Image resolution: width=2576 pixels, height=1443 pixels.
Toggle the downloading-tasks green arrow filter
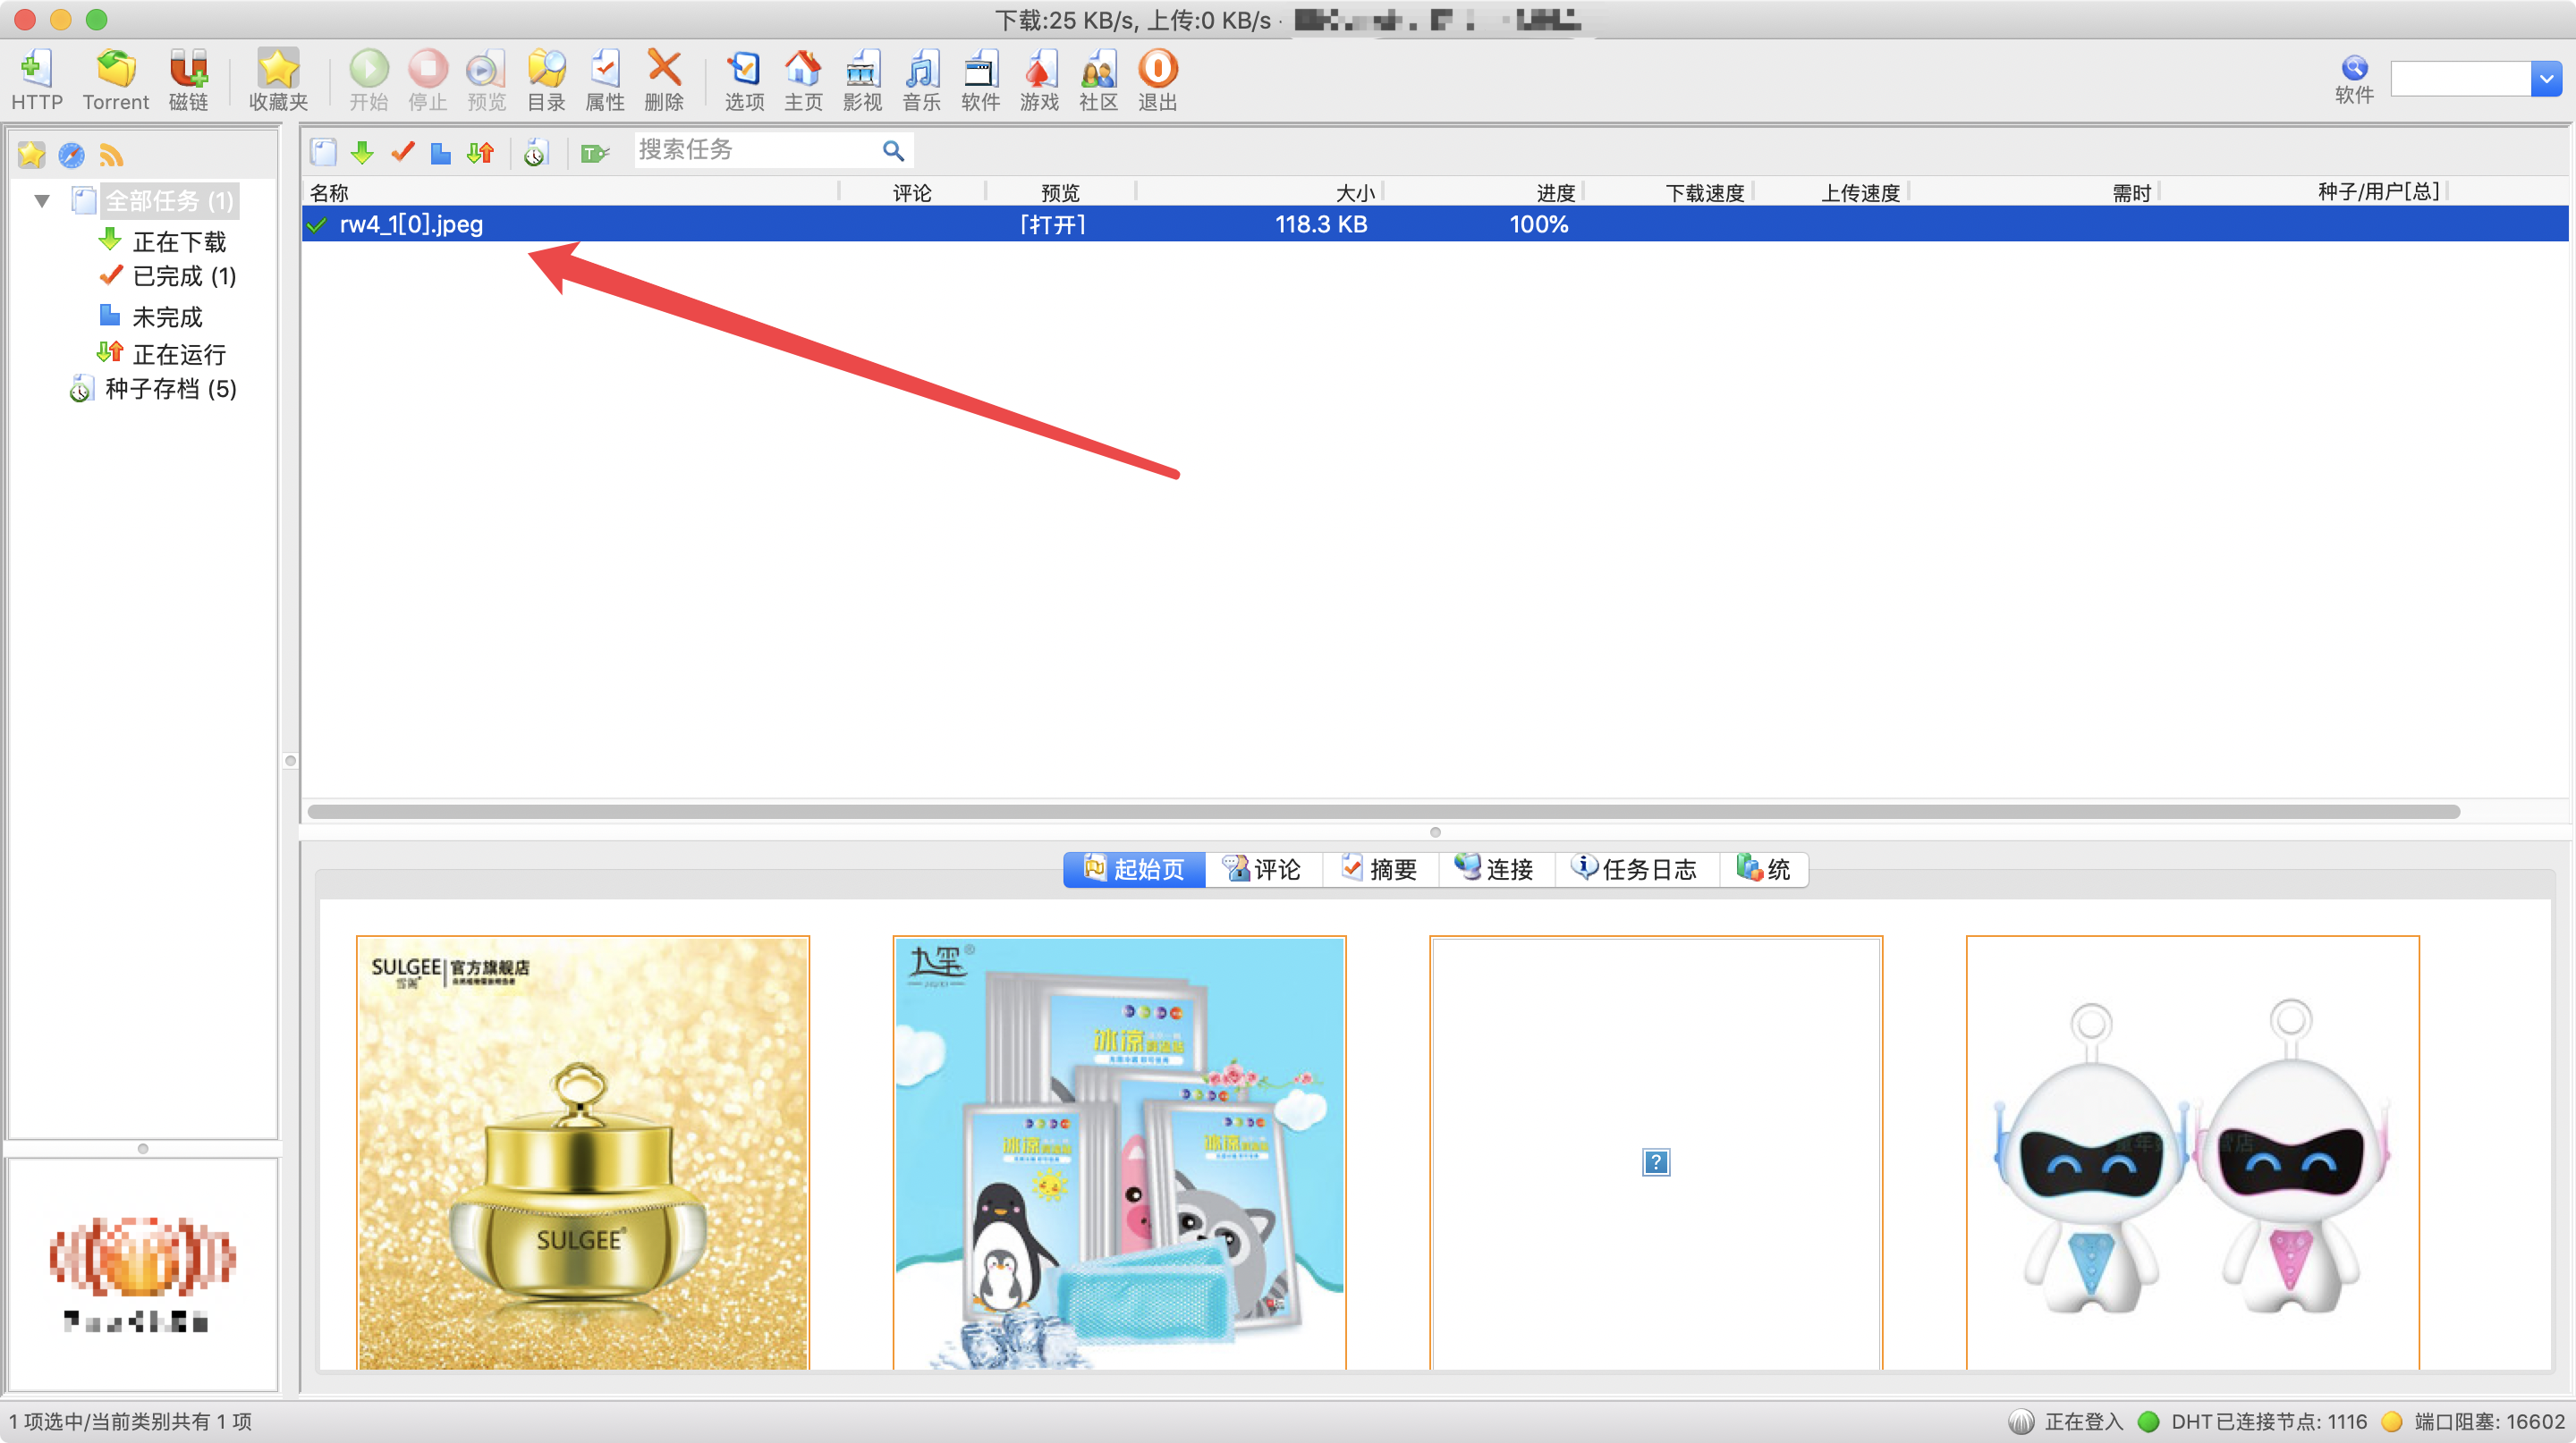[362, 152]
